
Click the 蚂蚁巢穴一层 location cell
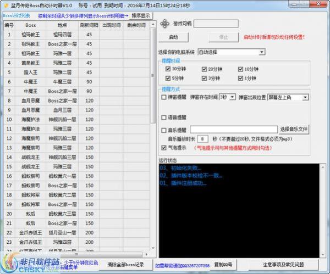(x=62, y=176)
